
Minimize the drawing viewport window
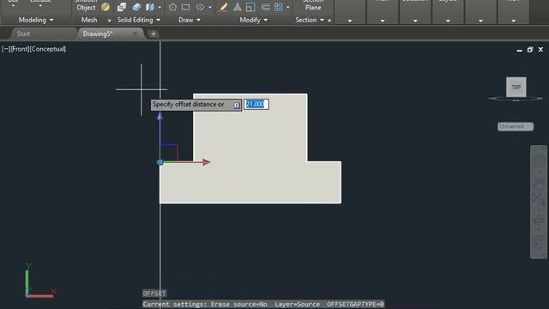click(x=519, y=50)
